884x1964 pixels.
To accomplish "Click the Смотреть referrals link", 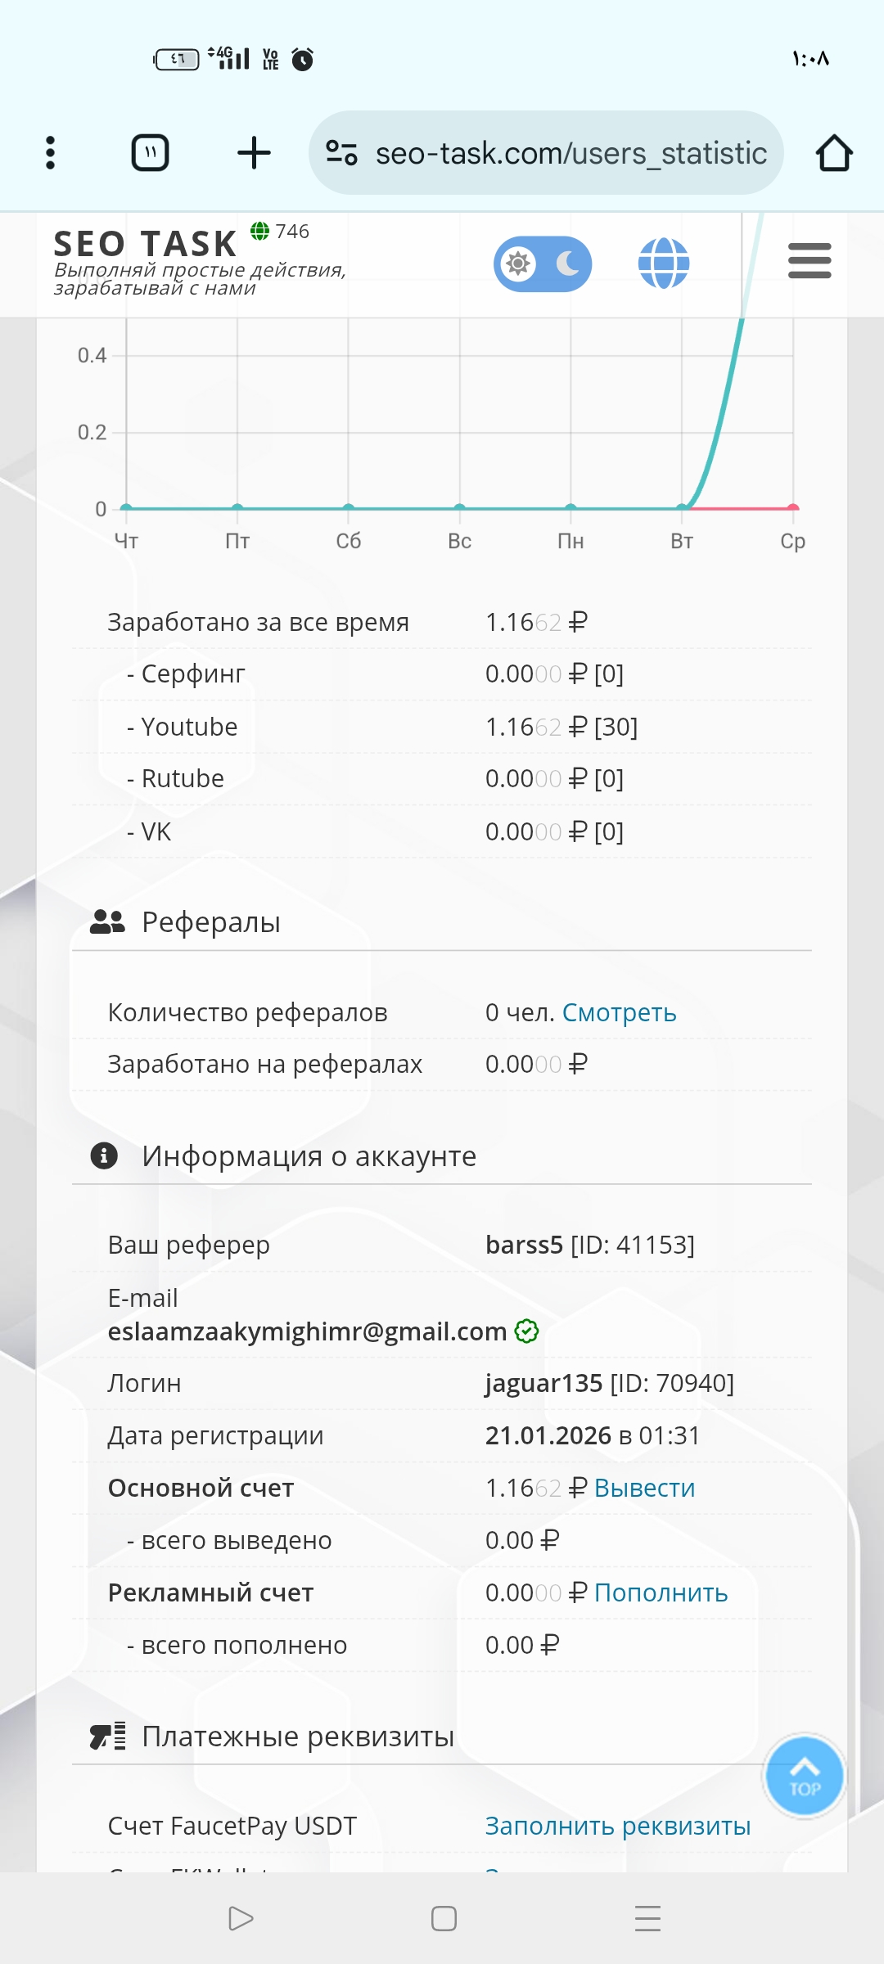I will pyautogui.click(x=619, y=1013).
